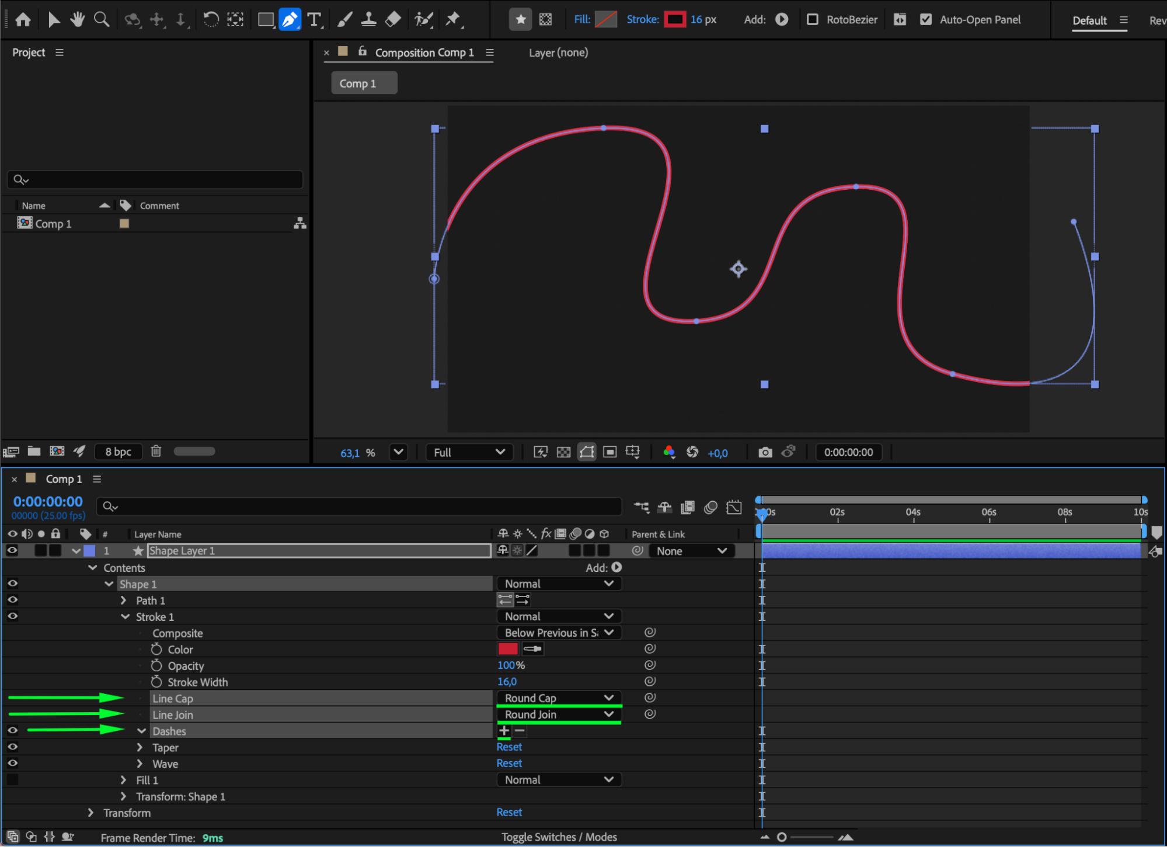Select the Selection arrow tool

point(54,20)
